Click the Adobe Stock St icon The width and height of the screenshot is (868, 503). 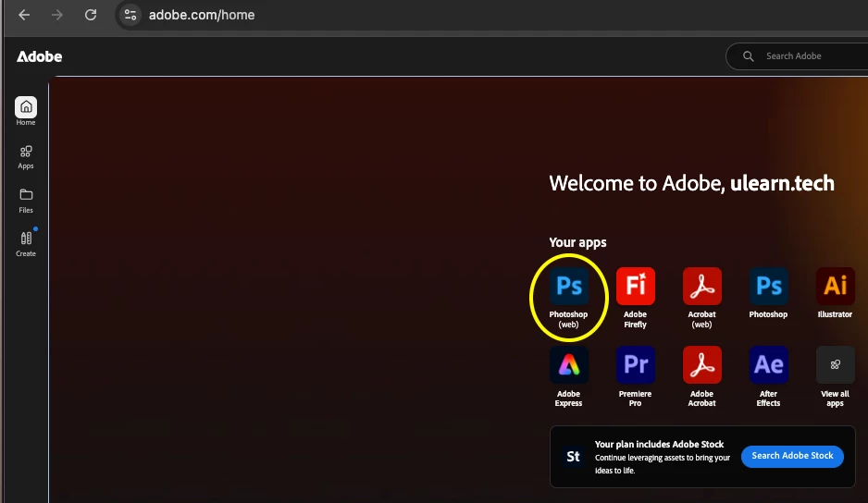click(573, 457)
